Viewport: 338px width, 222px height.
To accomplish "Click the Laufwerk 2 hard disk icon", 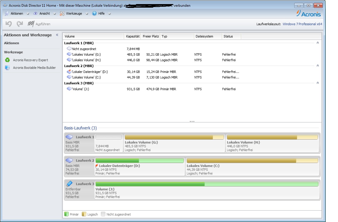I will pyautogui.click(x=69, y=160).
